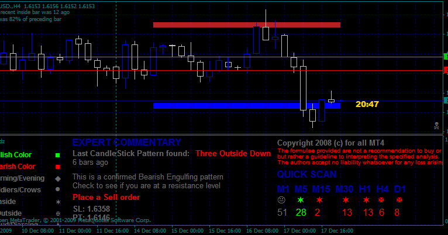Click the '11 Dec 16:00' time axis label
Screen dimensions: 448x235
[112, 231]
